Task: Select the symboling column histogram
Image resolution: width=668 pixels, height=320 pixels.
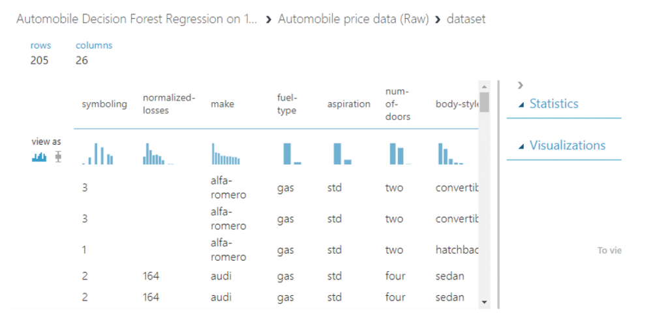Action: point(98,154)
